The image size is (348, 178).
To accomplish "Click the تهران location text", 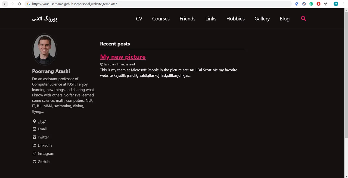I will coord(42,121).
